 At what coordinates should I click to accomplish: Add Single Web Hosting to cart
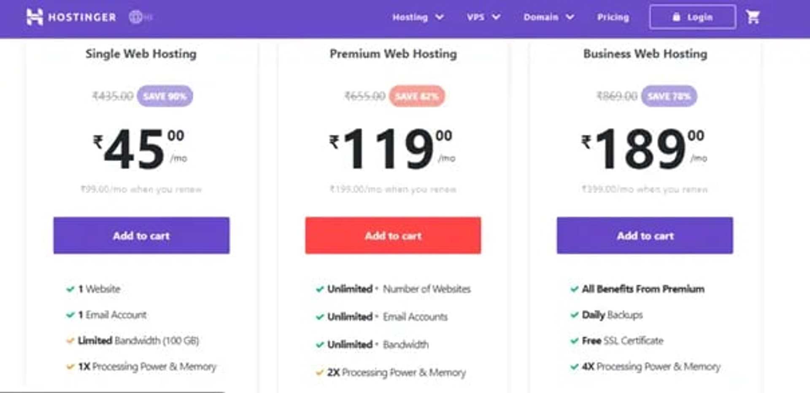point(141,235)
